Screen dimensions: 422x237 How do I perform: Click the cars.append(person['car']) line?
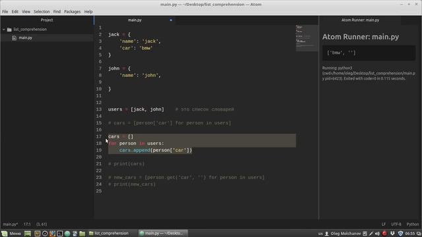point(156,150)
